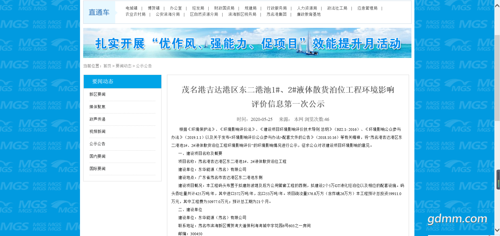The image size is (500, 236).
Task: Visit 滨海新区税务局 page
Action: (242, 14)
